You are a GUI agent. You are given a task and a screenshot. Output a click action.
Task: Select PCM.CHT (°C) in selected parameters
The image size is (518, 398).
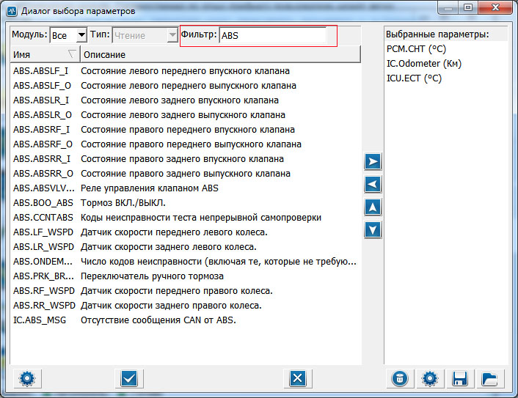pyautogui.click(x=446, y=49)
